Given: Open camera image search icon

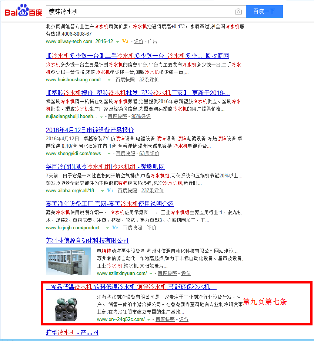Looking at the screenshot, I should (238, 12).
